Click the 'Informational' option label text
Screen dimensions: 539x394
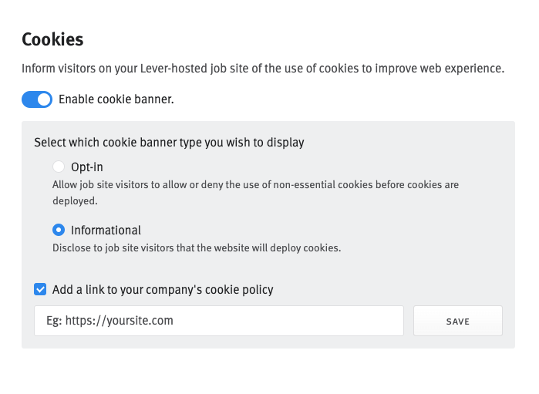point(106,230)
